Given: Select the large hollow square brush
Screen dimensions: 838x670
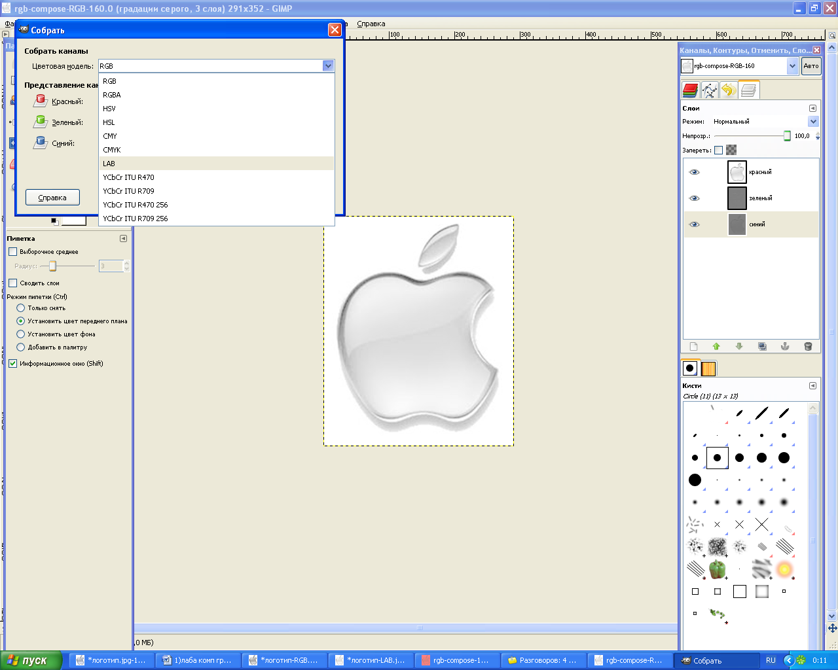Looking at the screenshot, I should click(740, 591).
